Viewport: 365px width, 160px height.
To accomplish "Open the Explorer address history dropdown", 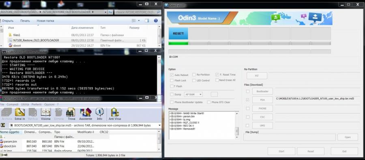I will pos(106,12).
